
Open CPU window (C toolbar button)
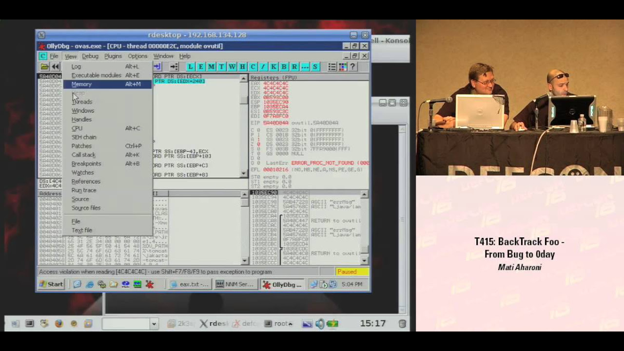(253, 67)
